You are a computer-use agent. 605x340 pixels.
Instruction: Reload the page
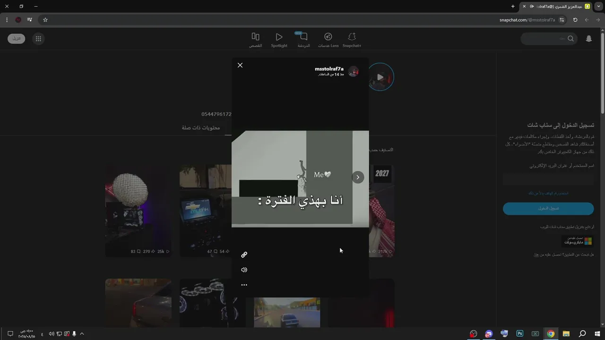point(575,20)
